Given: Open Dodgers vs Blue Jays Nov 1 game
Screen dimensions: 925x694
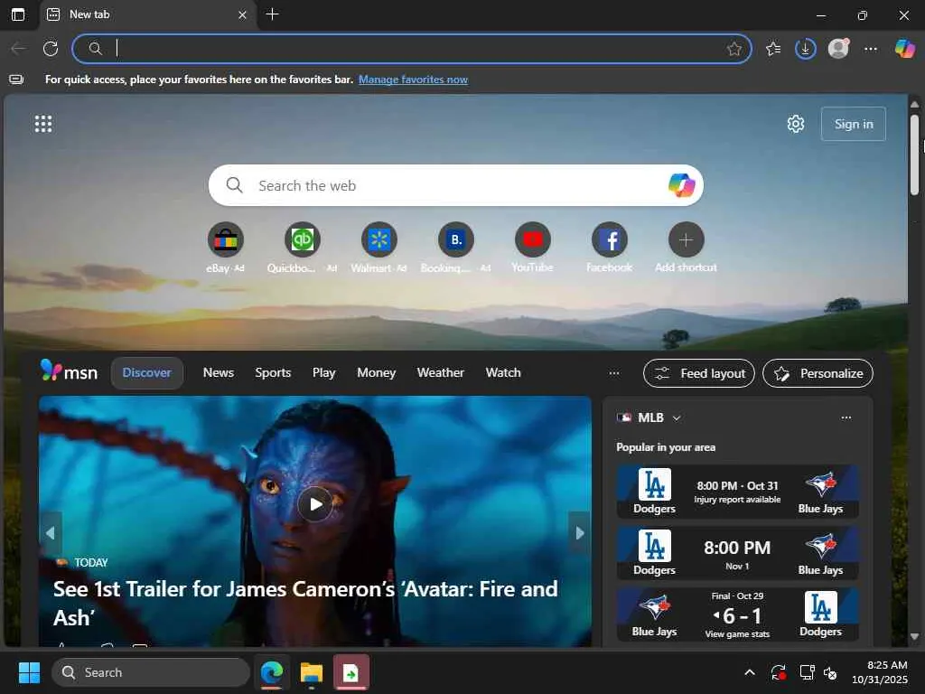Looking at the screenshot, I should point(737,554).
